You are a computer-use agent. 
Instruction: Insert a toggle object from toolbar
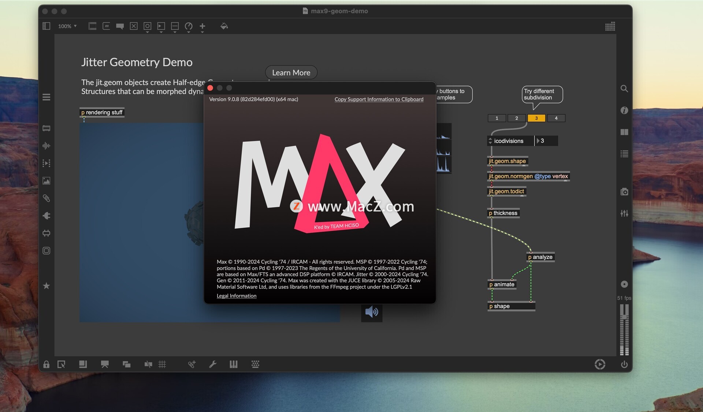click(x=134, y=26)
